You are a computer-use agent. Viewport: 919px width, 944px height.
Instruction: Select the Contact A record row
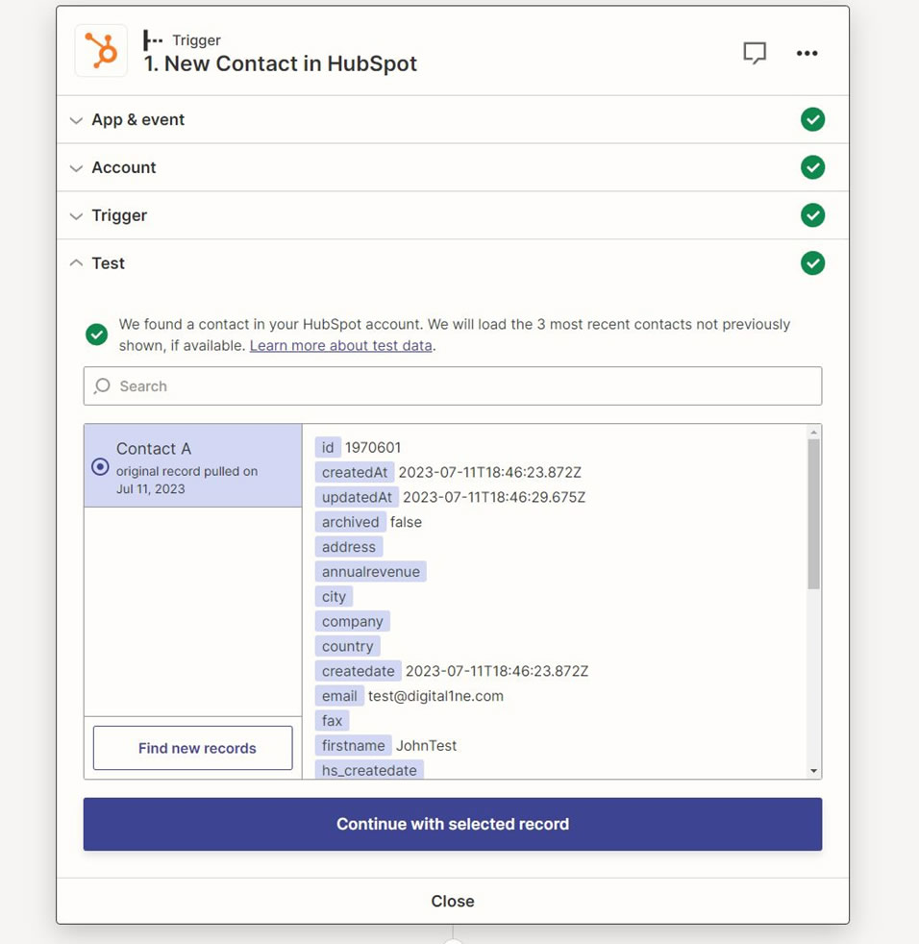click(192, 465)
